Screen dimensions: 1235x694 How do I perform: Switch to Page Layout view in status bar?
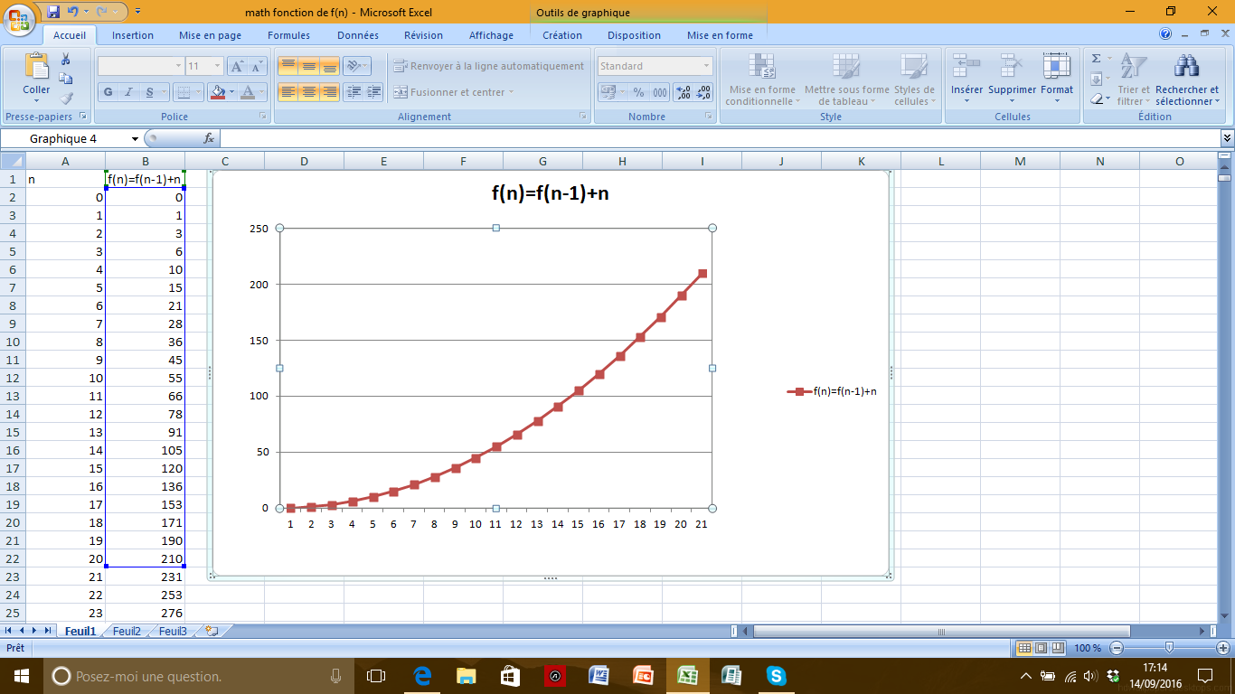(1041, 648)
